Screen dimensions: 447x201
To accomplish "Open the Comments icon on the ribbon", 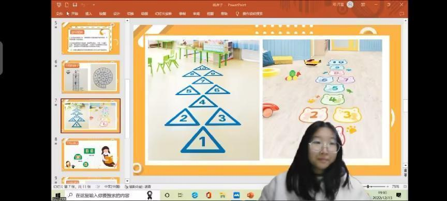I will point(401,13).
